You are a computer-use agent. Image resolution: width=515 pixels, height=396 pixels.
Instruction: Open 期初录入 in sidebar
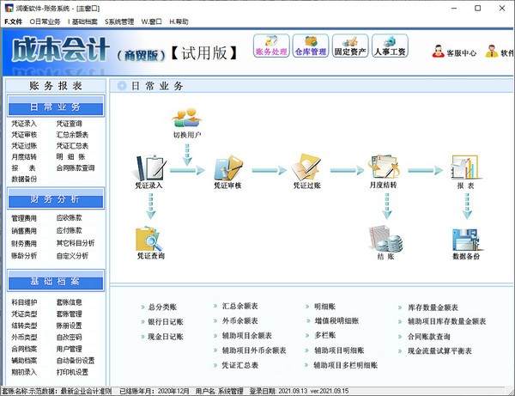(24, 372)
